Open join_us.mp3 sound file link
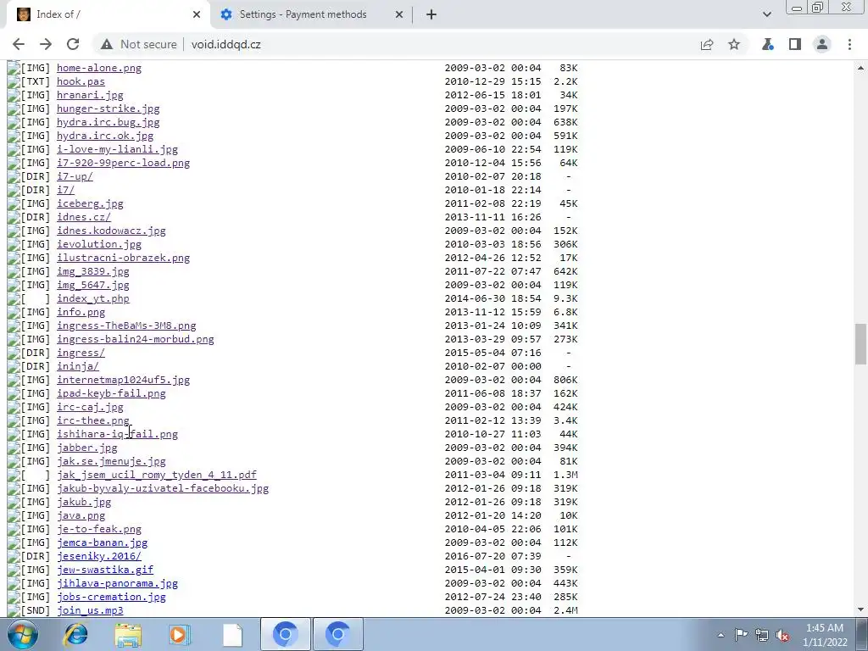This screenshot has height=651, width=868. [x=90, y=610]
